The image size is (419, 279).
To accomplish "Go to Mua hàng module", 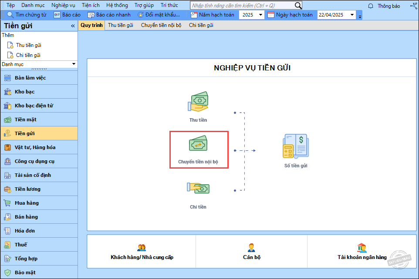I will (39, 203).
